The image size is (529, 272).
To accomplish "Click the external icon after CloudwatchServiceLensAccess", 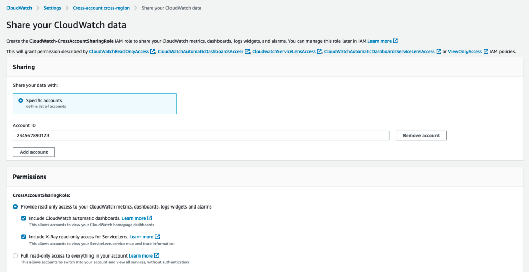I will (319, 52).
